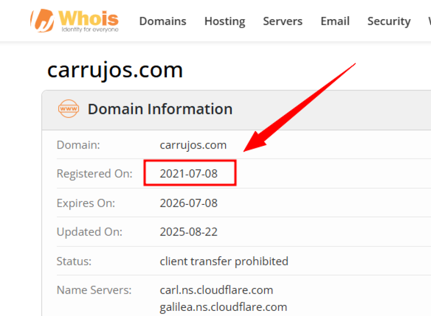
Task: Select name server carl.ns.cloudflare.com
Action: pyautogui.click(x=216, y=290)
